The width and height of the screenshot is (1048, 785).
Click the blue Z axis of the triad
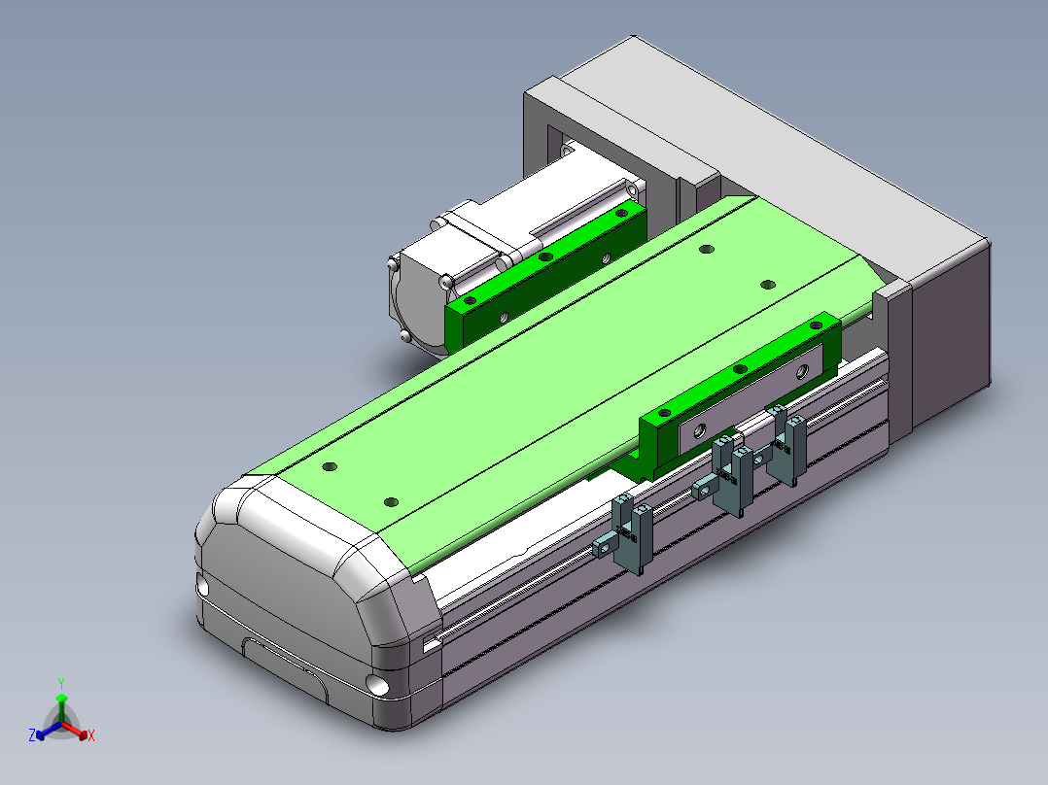[45, 733]
